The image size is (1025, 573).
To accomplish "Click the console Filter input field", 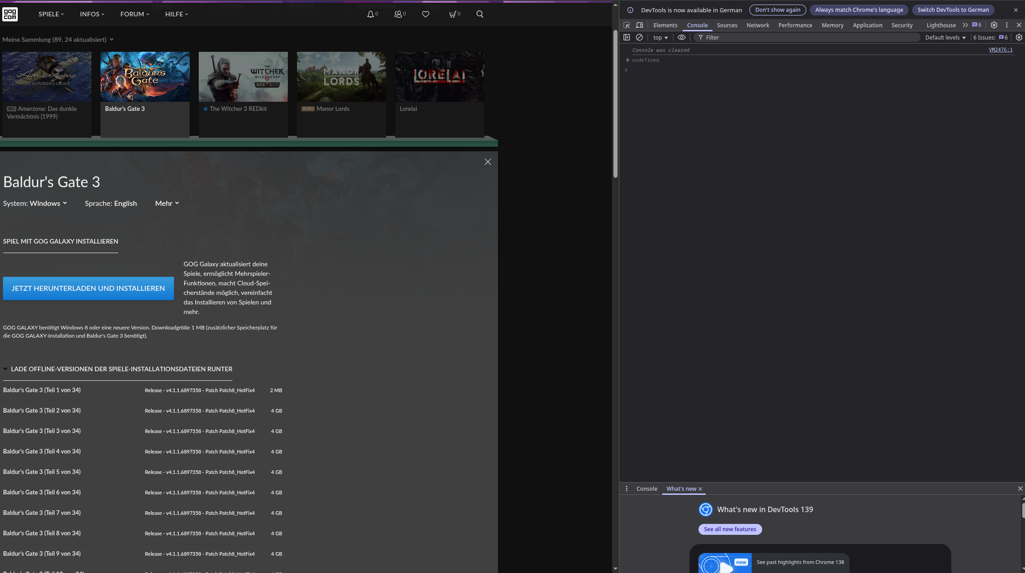I will pos(807,37).
